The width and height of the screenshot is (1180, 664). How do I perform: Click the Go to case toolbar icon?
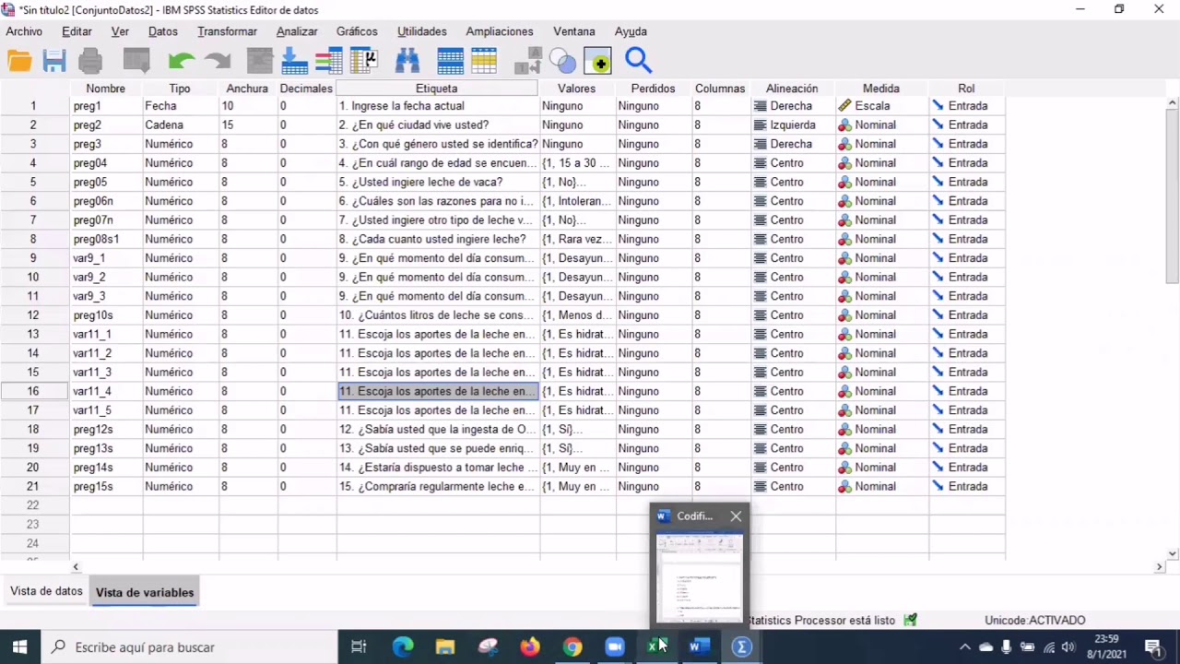click(260, 62)
